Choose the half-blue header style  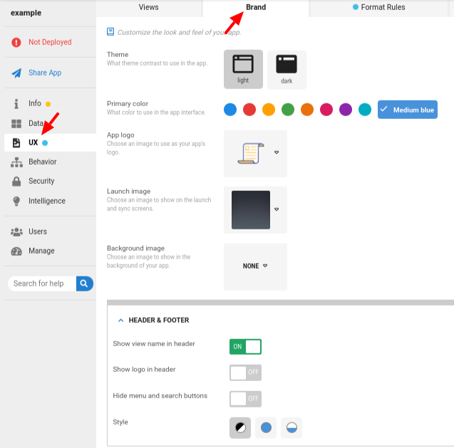tap(292, 428)
